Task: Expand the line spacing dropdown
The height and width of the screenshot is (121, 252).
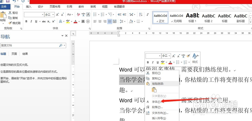Action: click(124, 21)
